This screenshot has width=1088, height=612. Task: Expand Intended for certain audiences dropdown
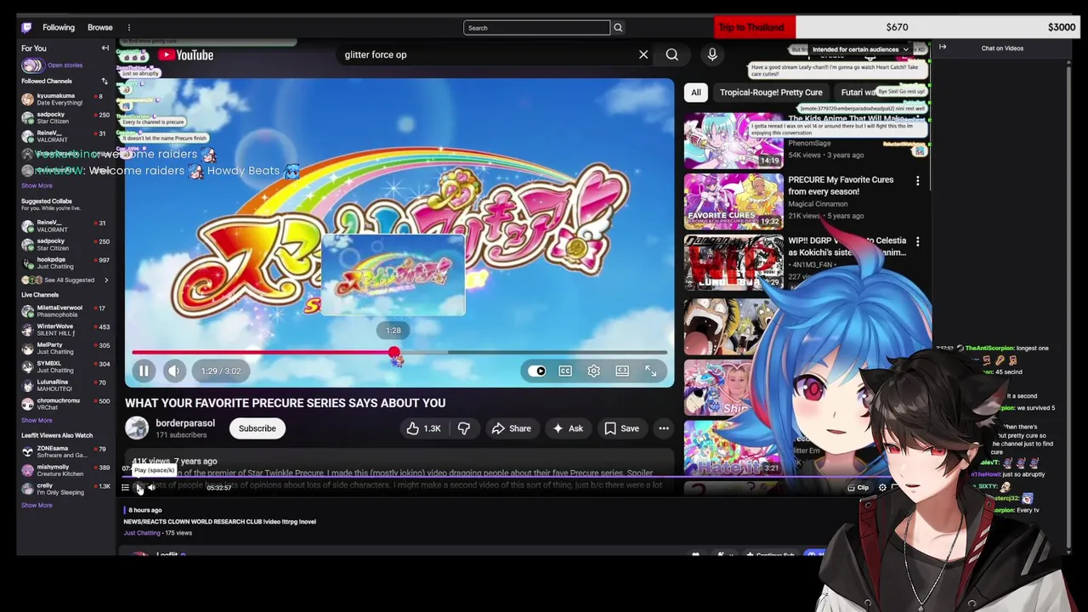pos(860,49)
